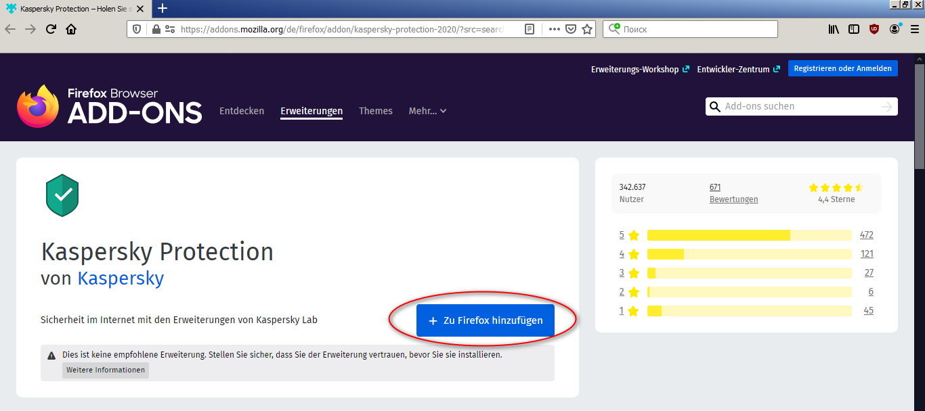This screenshot has width=925, height=411.
Task: Open the Firefox account icon
Action: 895,29
